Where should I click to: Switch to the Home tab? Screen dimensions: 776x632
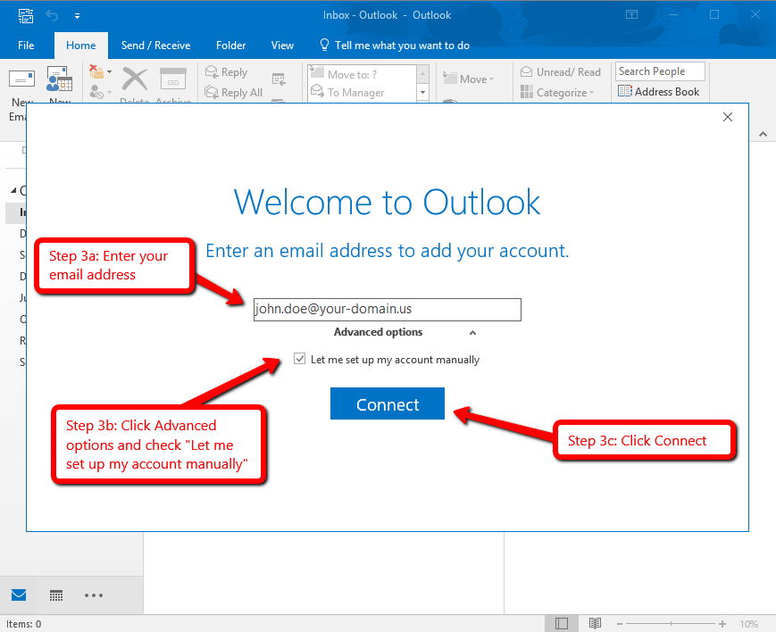81,46
